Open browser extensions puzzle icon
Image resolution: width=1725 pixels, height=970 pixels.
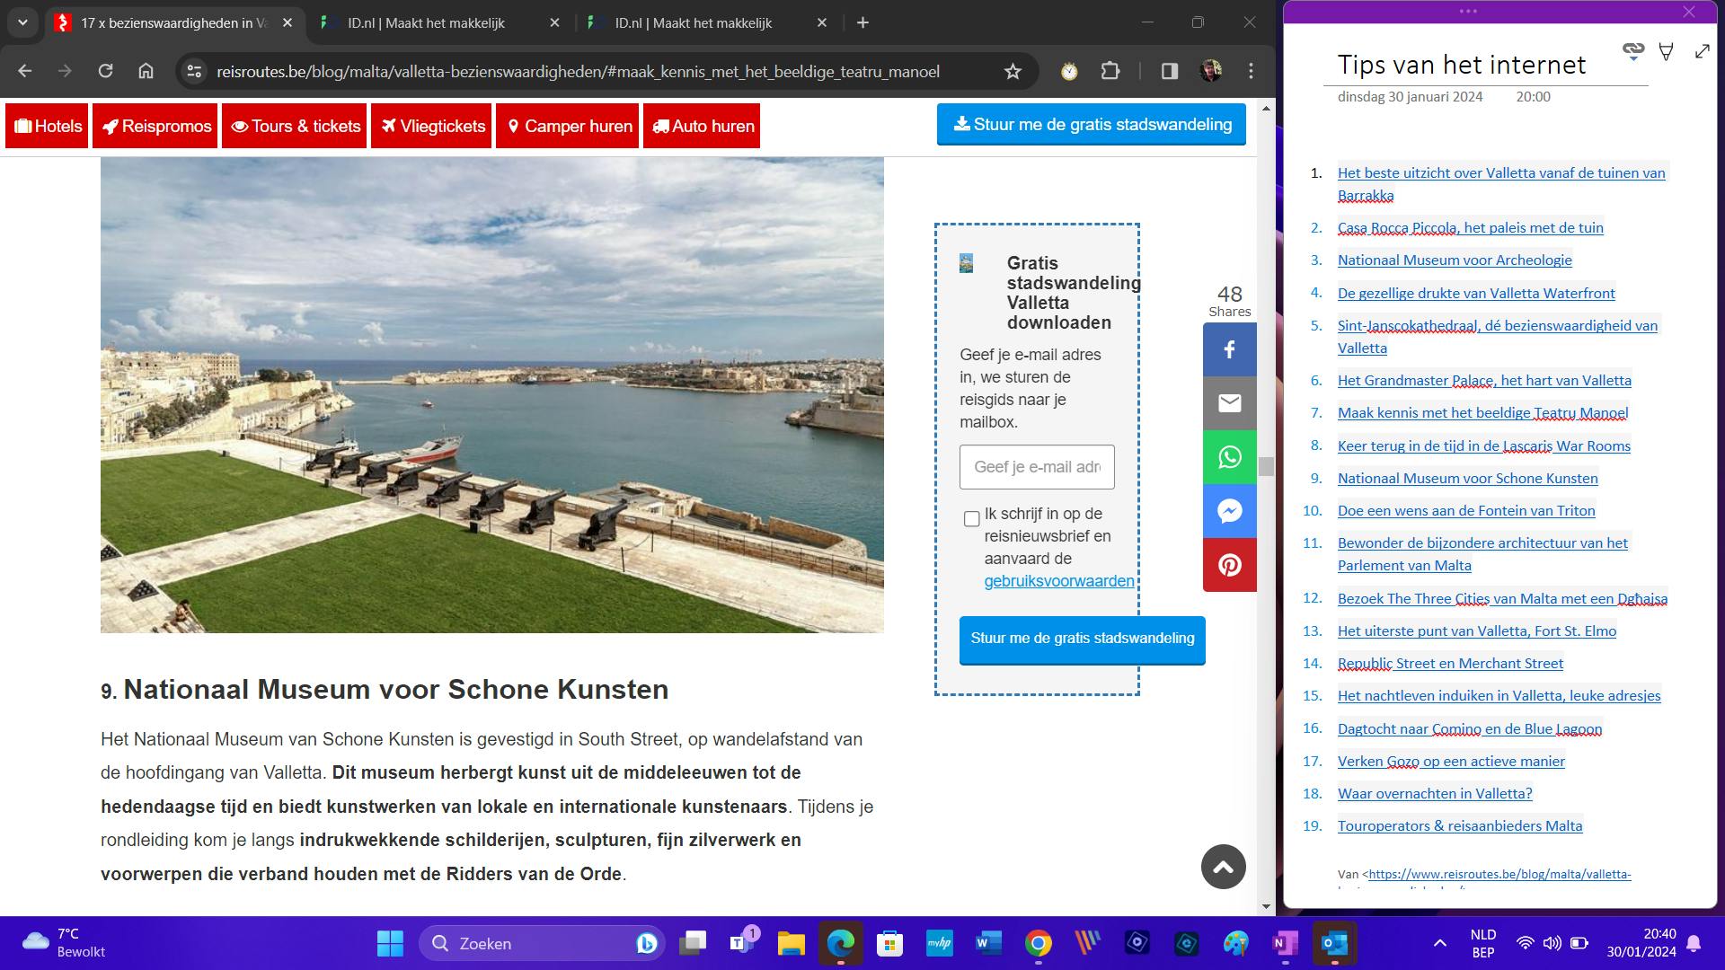pos(1110,71)
